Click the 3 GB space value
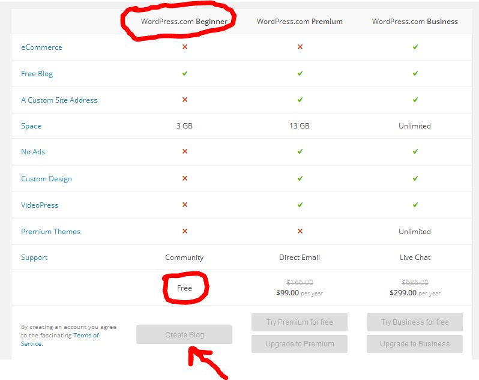 184,126
